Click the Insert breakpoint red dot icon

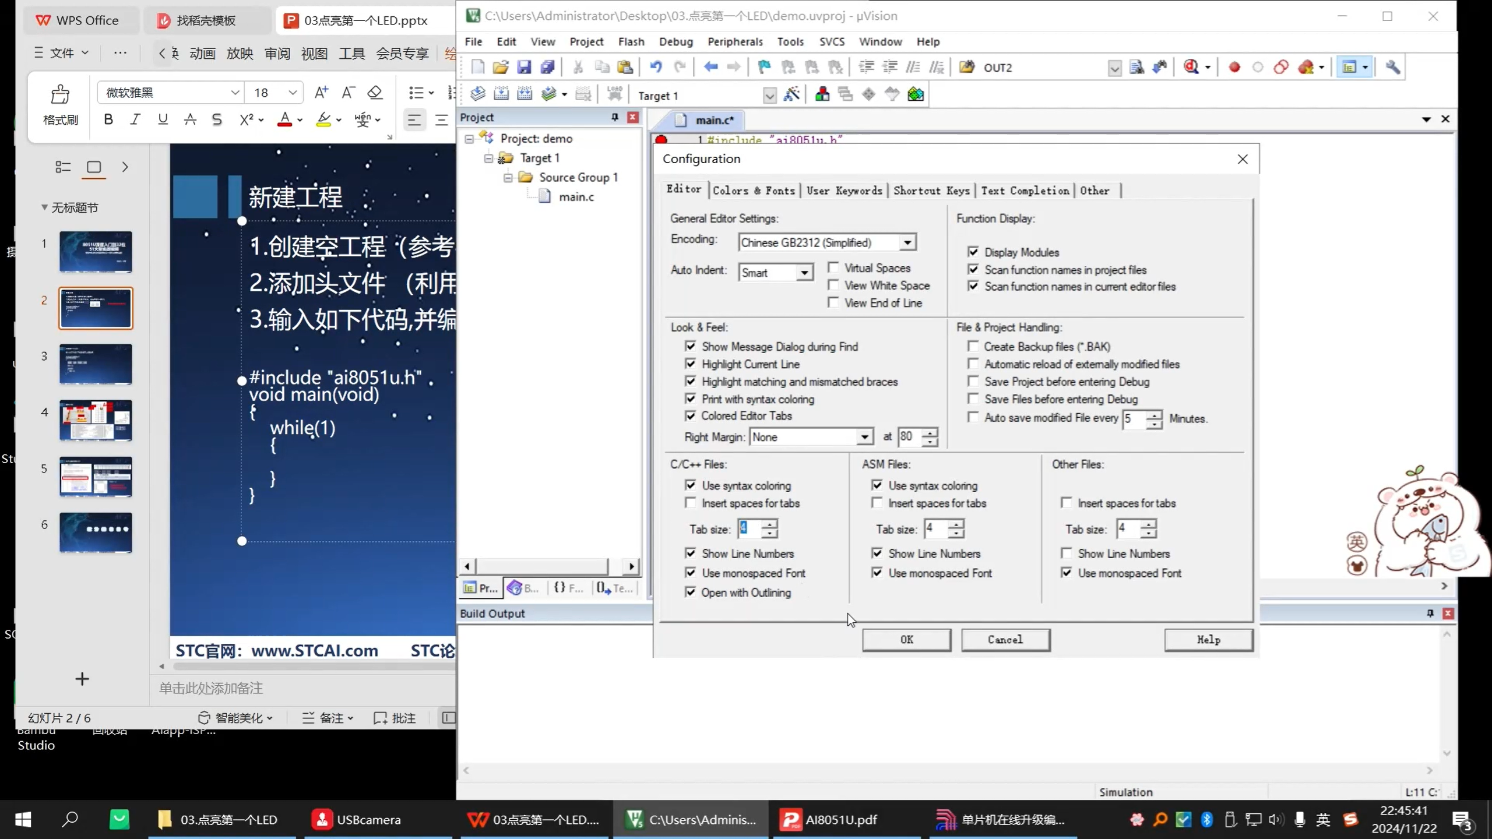point(1234,67)
